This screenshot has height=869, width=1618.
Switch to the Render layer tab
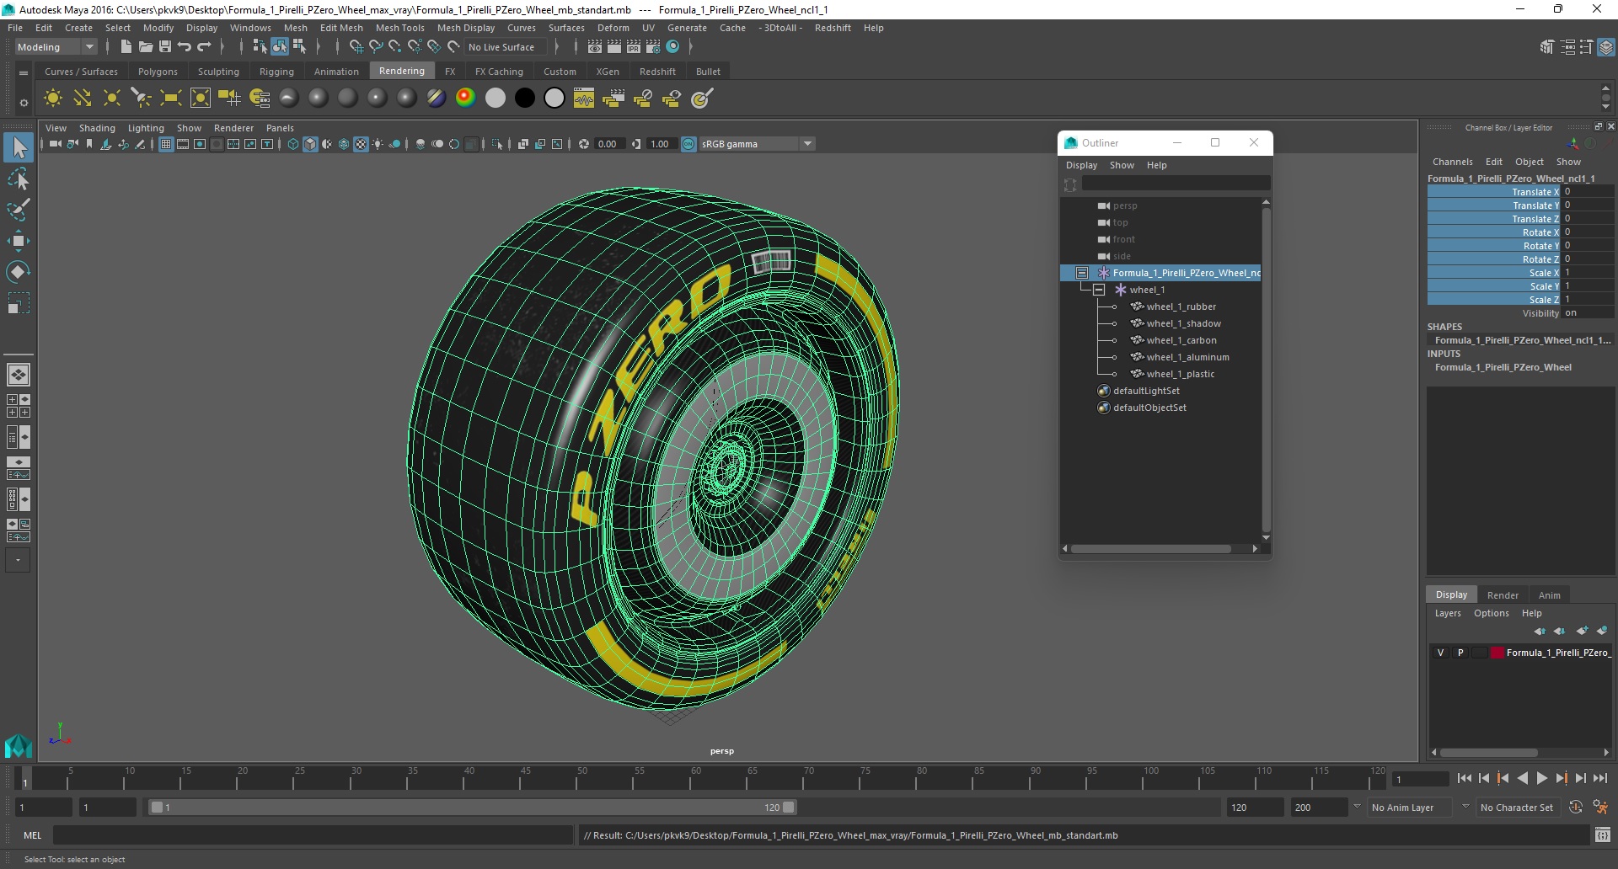click(1503, 594)
